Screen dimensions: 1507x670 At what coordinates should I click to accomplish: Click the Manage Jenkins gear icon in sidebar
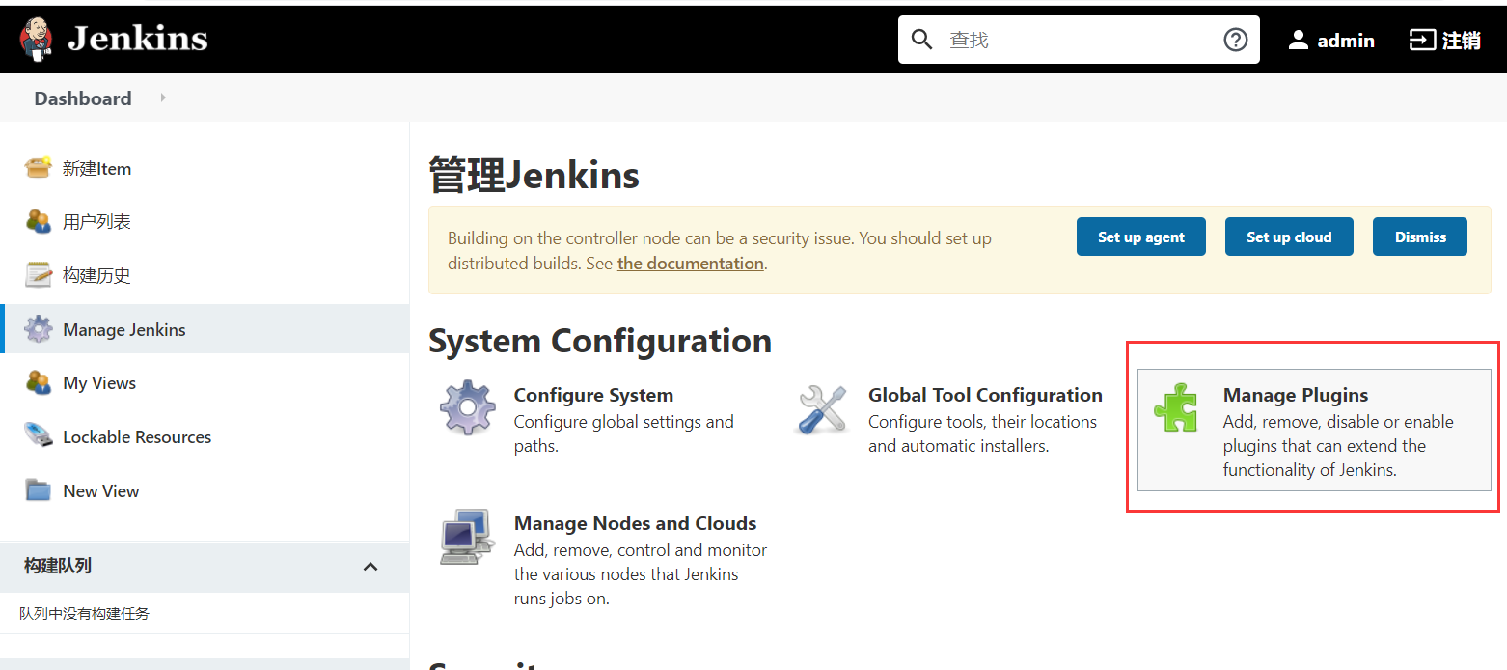[39, 329]
